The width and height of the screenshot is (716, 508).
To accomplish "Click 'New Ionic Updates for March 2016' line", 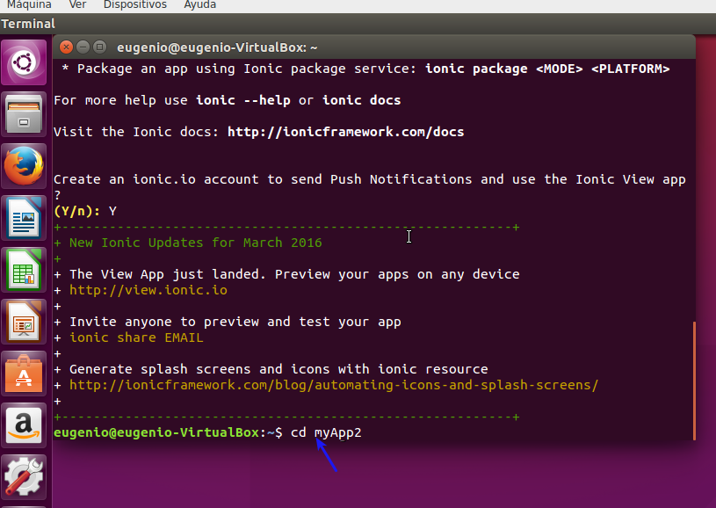I will (195, 243).
